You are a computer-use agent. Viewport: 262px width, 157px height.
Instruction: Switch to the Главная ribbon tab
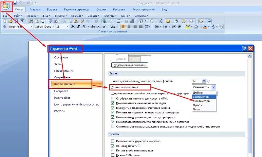click(x=35, y=10)
